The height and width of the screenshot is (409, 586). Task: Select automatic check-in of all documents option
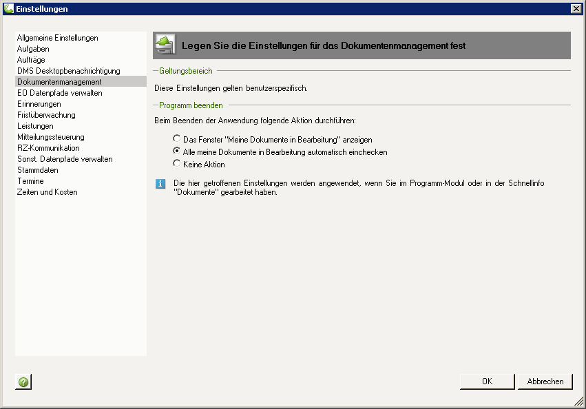pyautogui.click(x=177, y=151)
